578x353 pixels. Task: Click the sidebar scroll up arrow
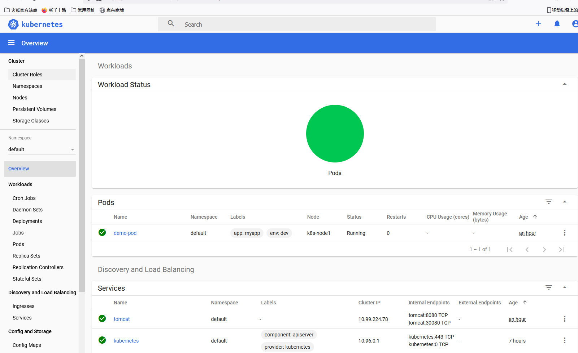click(x=82, y=56)
